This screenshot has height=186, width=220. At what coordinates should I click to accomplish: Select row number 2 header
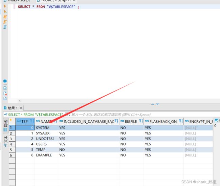tap(12, 133)
